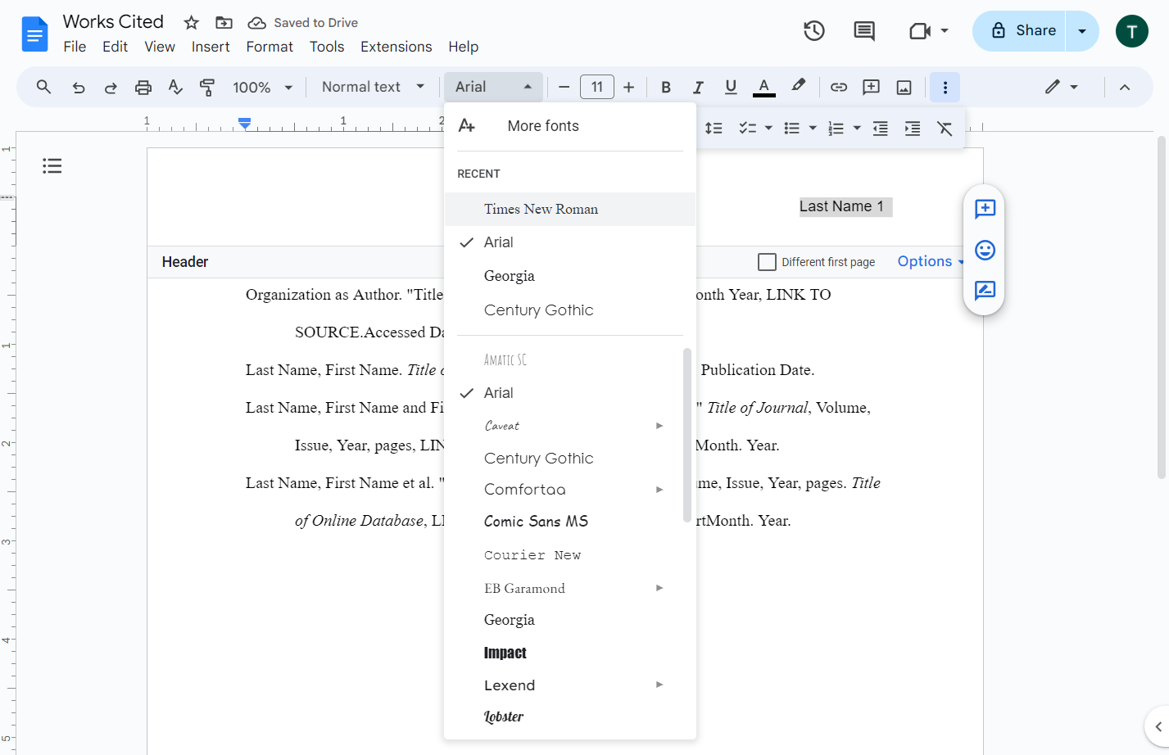Undo the last action
This screenshot has width=1169, height=755.
79,88
